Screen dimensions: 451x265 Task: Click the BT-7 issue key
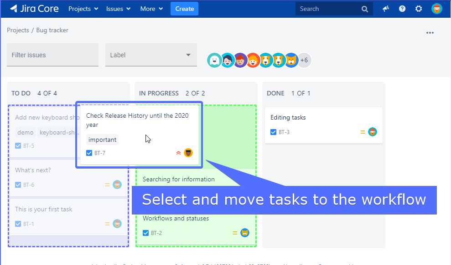(x=99, y=153)
